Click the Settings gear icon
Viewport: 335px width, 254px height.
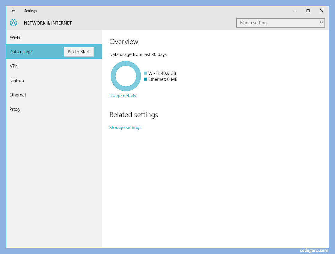click(x=13, y=23)
